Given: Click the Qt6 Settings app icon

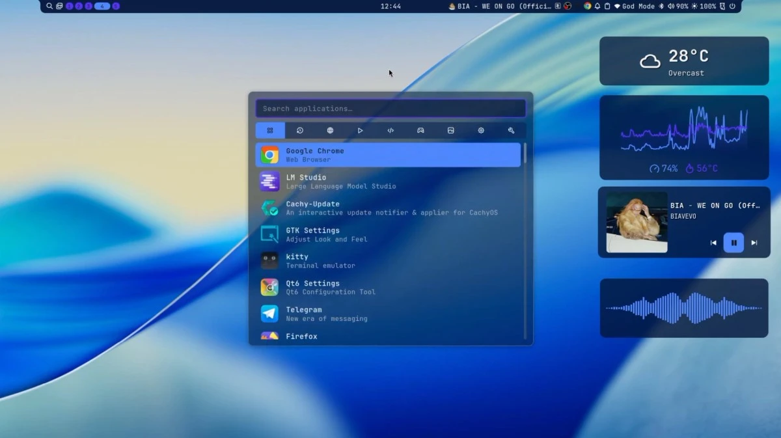Looking at the screenshot, I should pos(269,287).
